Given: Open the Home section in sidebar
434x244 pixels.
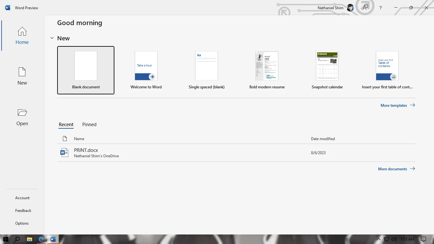Looking at the screenshot, I should pyautogui.click(x=22, y=36).
